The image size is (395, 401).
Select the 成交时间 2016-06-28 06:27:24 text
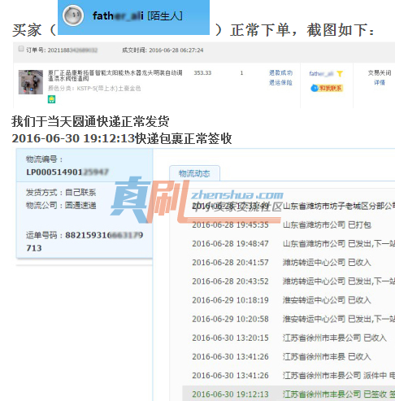click(163, 50)
